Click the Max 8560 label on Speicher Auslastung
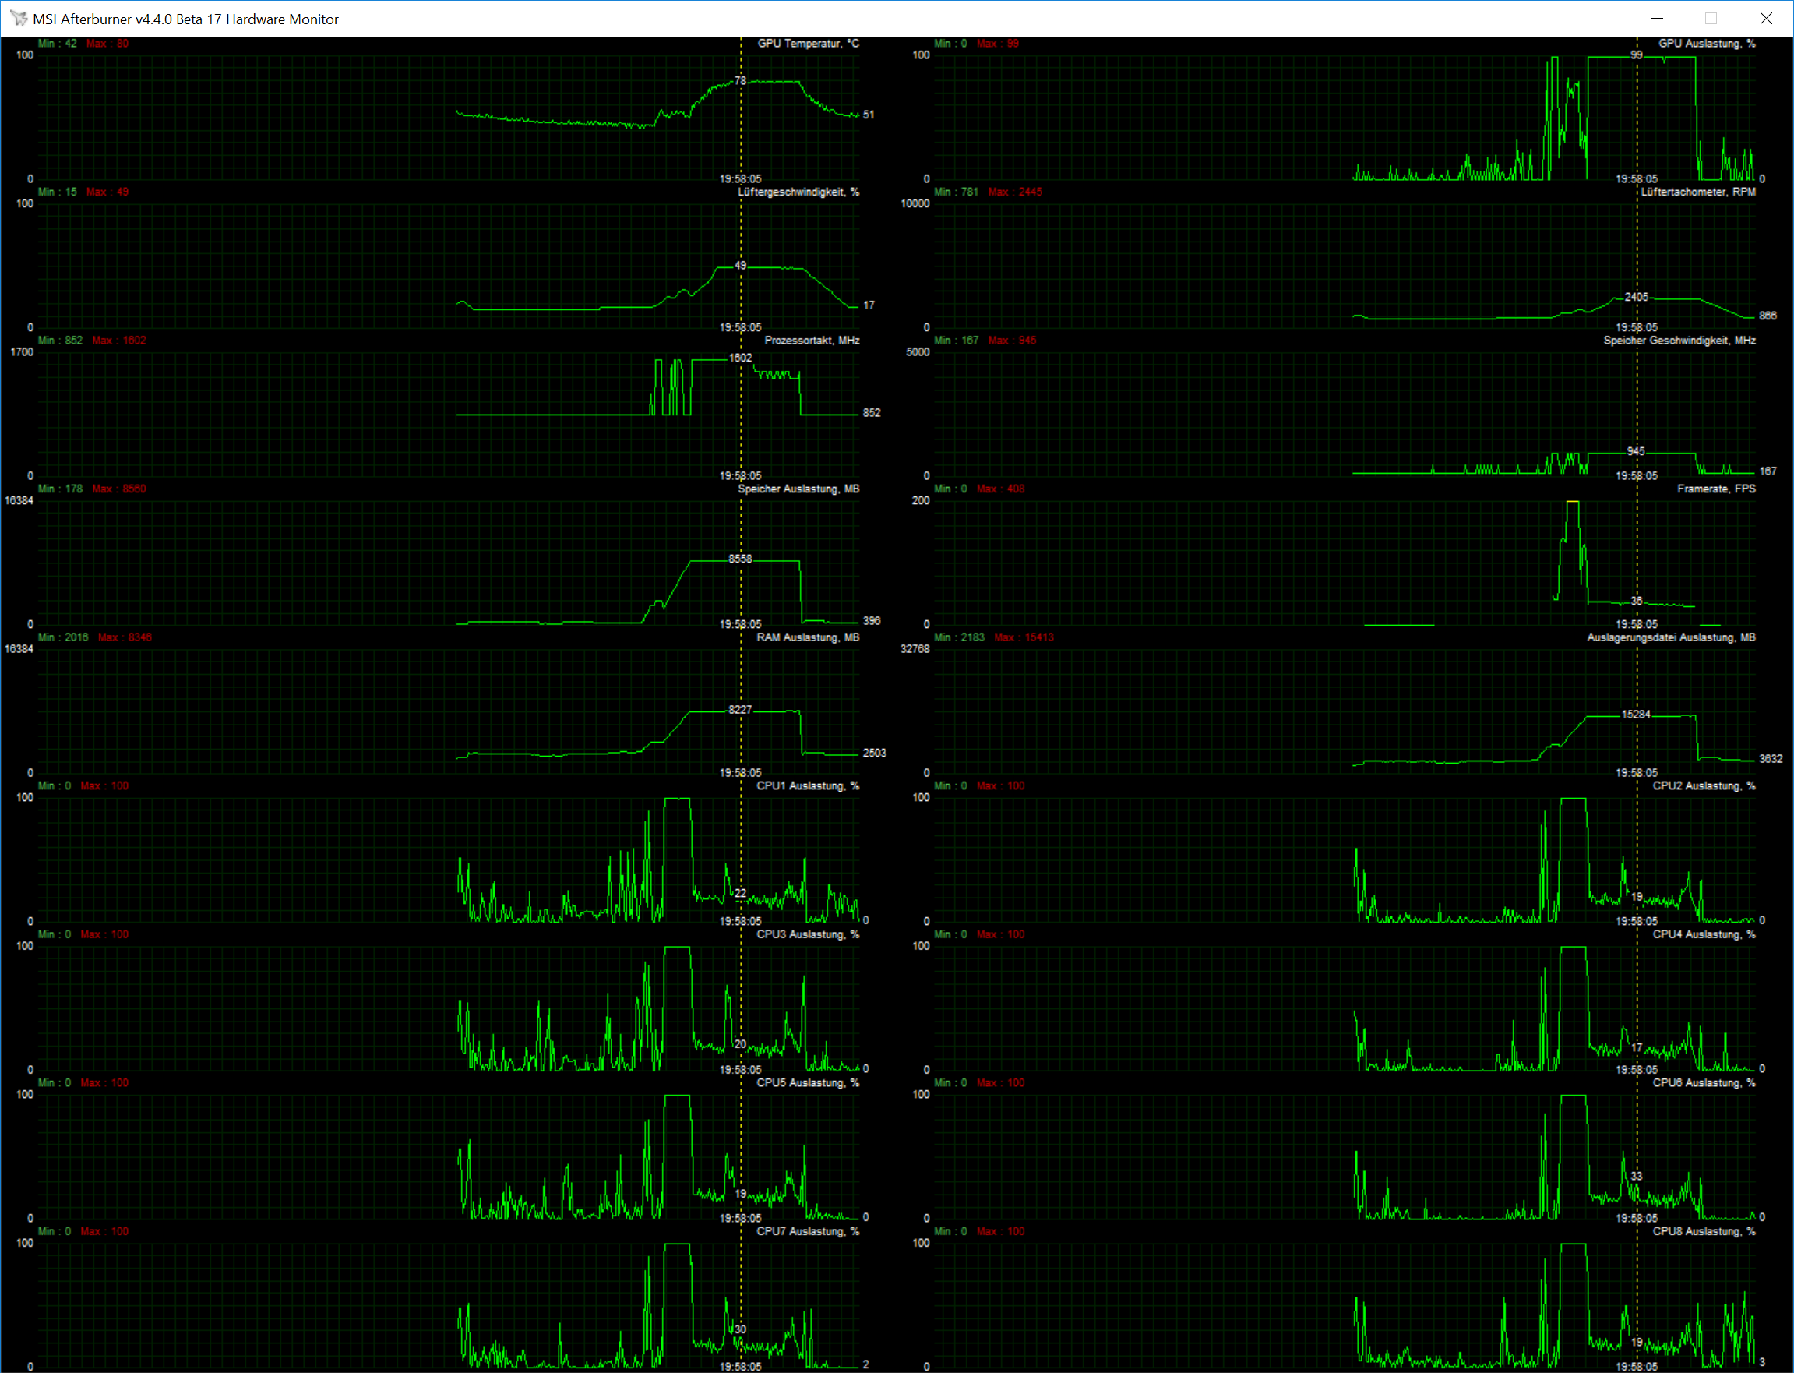The image size is (1794, 1373). (119, 489)
